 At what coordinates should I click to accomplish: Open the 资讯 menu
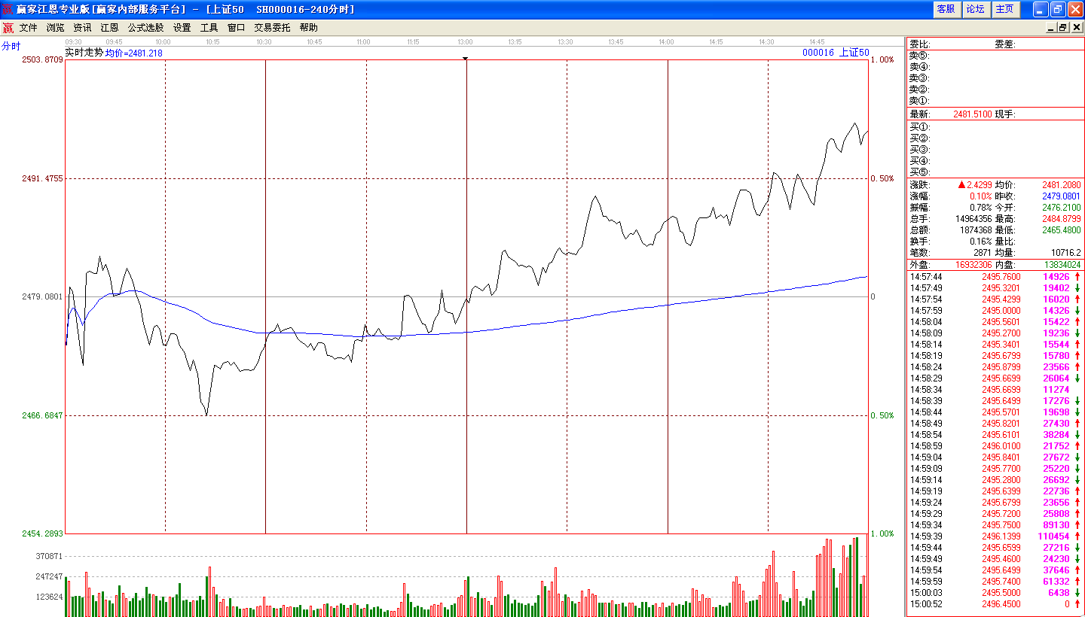[x=82, y=28]
